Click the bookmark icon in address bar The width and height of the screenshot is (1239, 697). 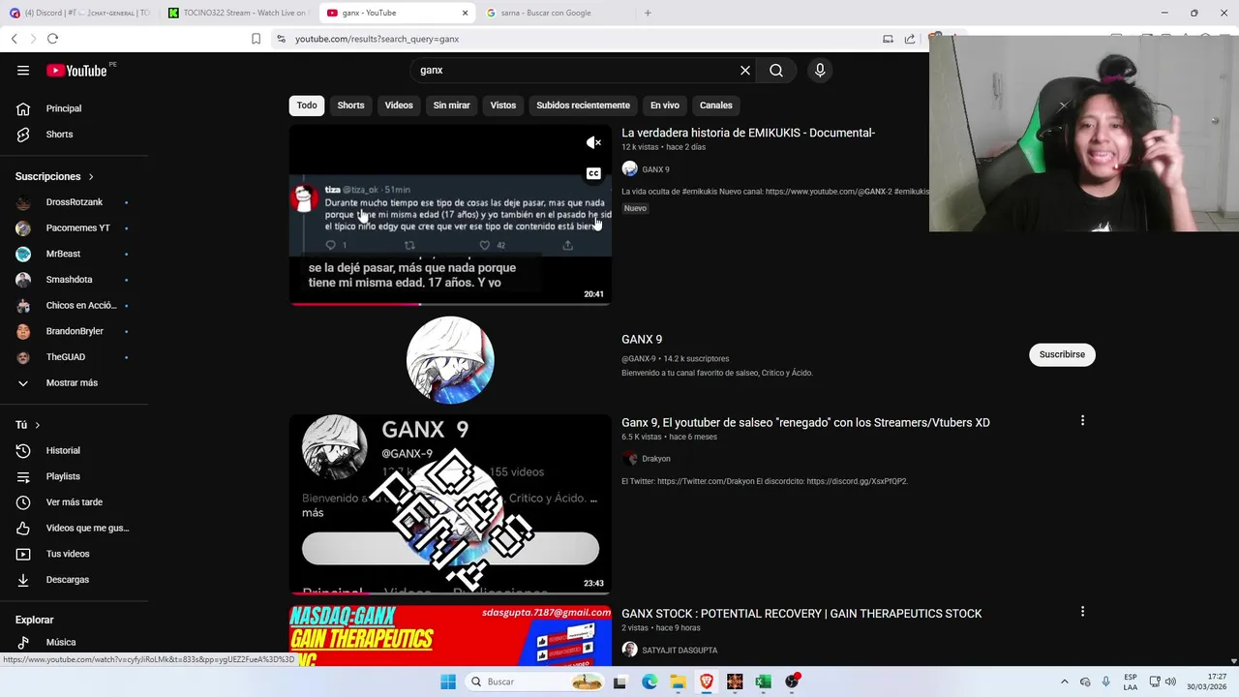pyautogui.click(x=256, y=39)
